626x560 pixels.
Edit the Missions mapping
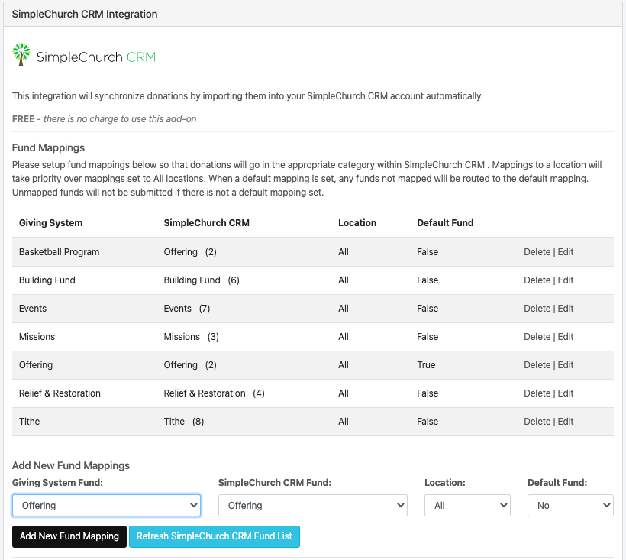point(566,337)
